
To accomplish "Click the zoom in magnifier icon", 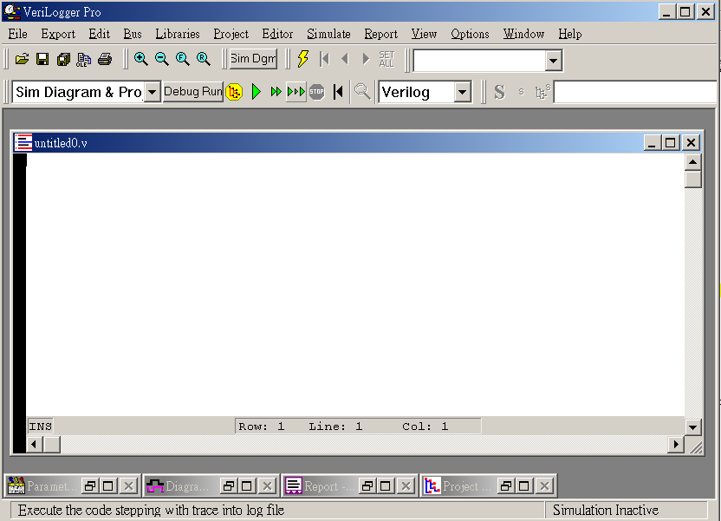I will click(140, 59).
